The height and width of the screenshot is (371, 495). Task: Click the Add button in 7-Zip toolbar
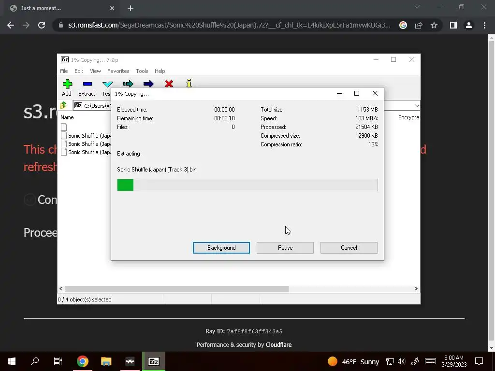click(x=67, y=88)
